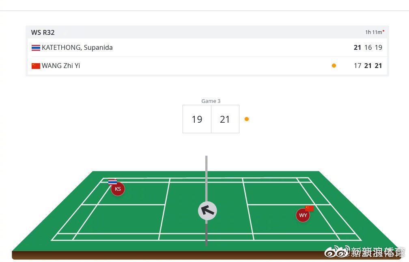Click the orange dot beside the Game 3 score

point(247,119)
